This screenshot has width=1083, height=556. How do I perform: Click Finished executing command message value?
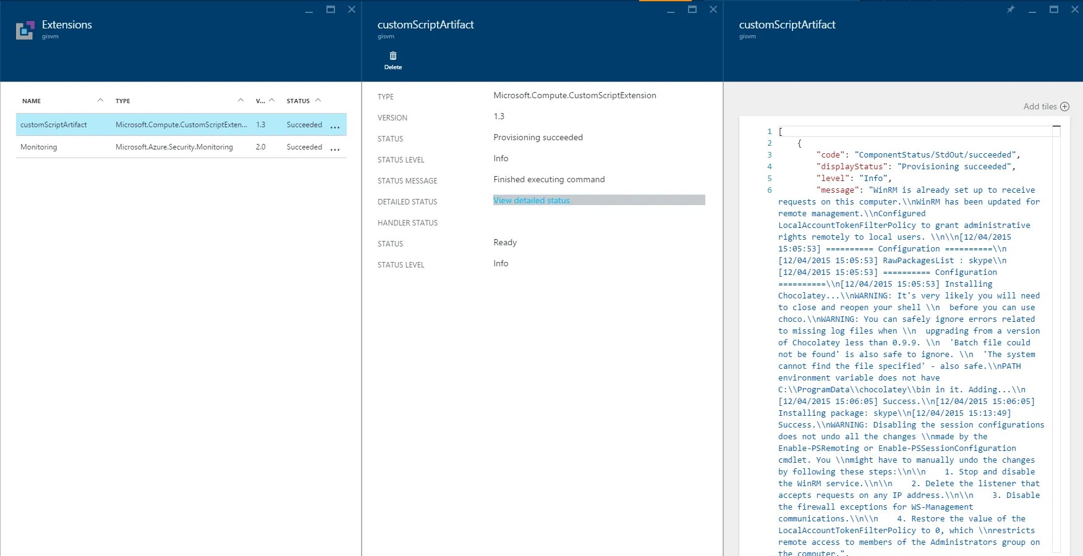[549, 179]
